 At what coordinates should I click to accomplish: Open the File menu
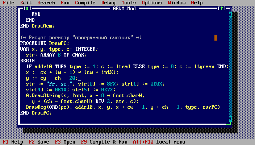[8, 3]
